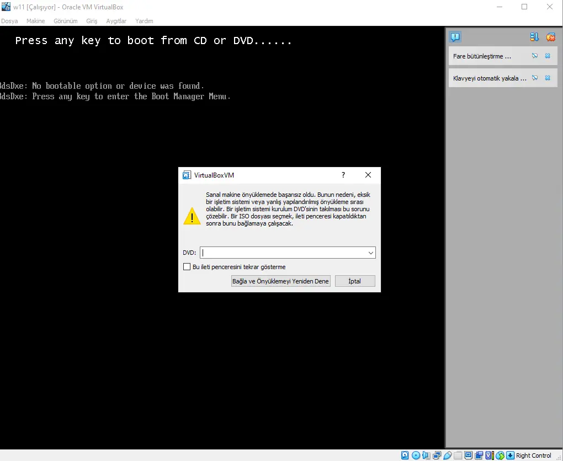Click the VirtualBox window title bar icon
The height and width of the screenshot is (461, 563).
click(x=6, y=7)
